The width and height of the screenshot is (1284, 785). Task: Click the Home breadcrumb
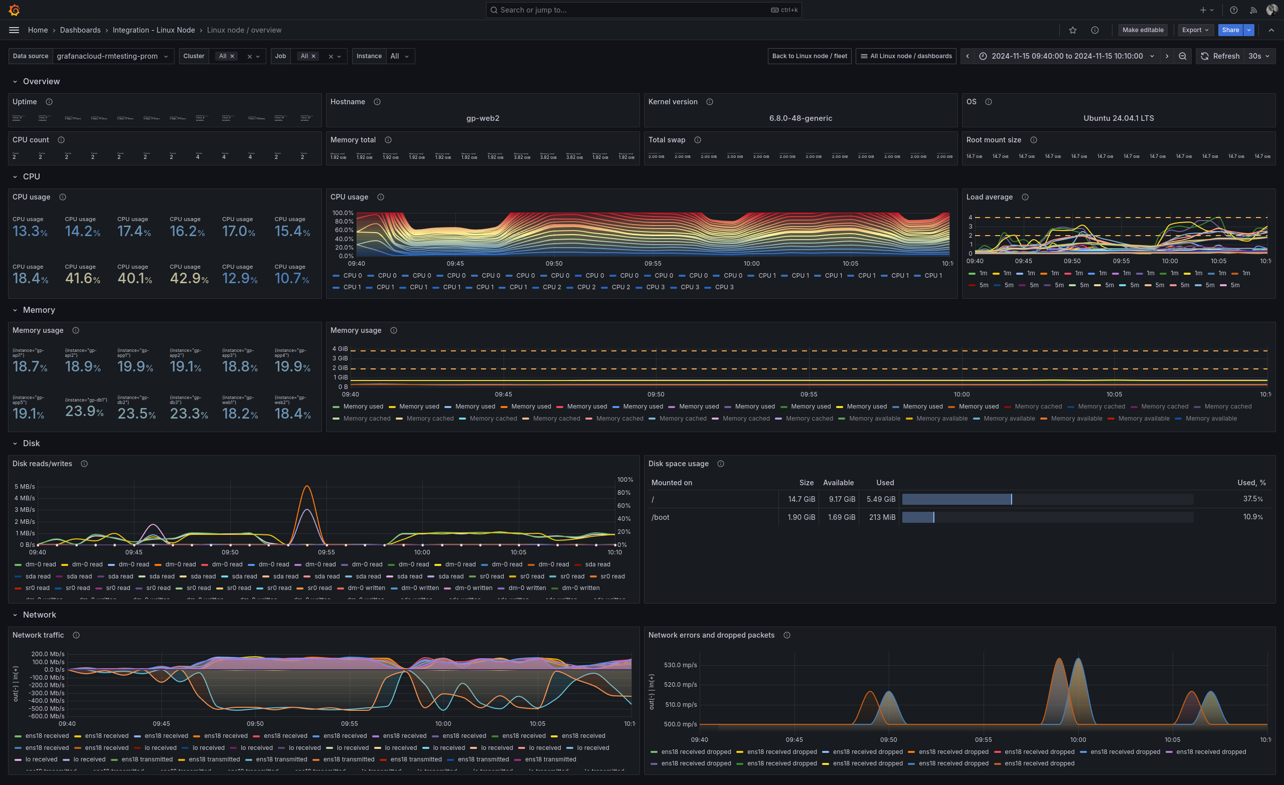click(38, 30)
